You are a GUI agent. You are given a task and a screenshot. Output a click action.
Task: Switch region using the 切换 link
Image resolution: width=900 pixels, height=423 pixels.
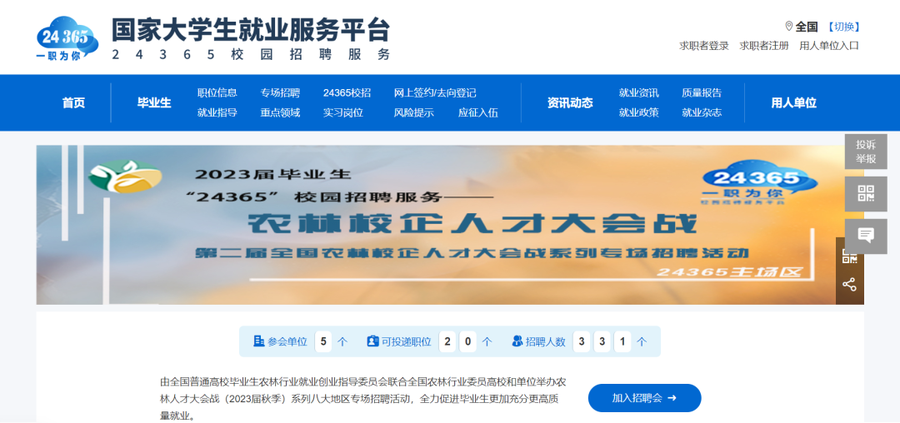[x=843, y=27]
